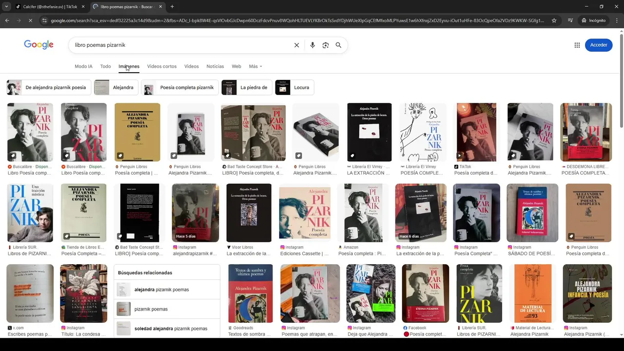Open the TikTok Poesía completa image result
Viewport: 624px width, 351px height.
[477, 132]
